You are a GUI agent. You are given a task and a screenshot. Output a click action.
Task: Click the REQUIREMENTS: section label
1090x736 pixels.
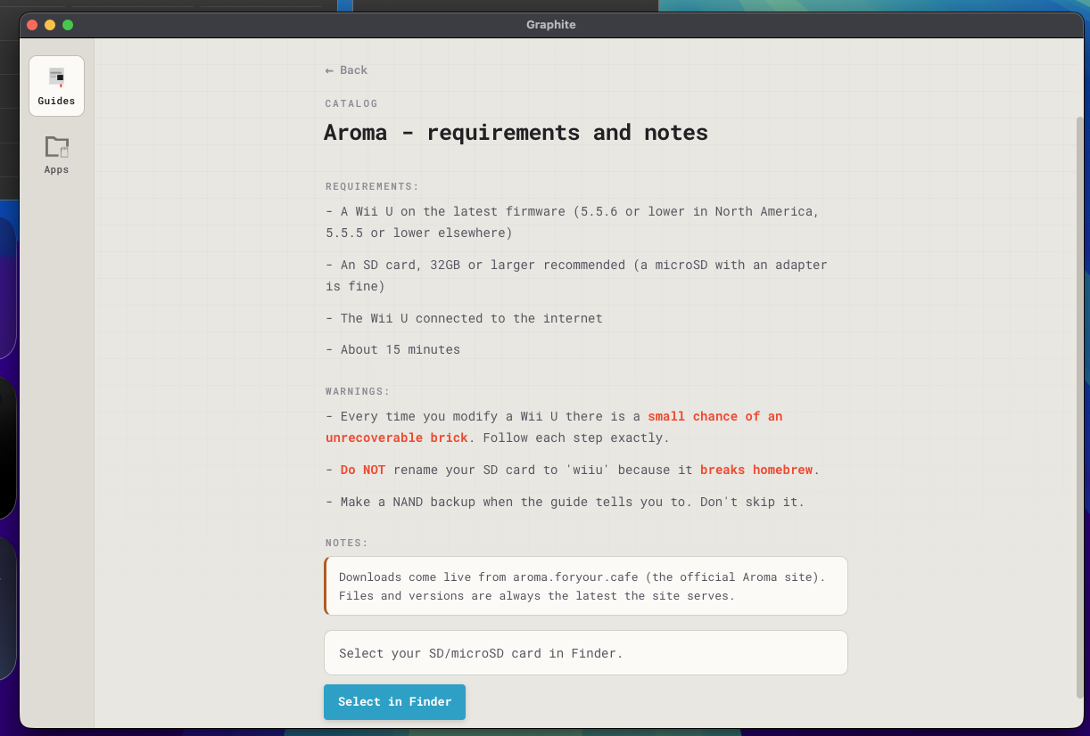point(372,186)
